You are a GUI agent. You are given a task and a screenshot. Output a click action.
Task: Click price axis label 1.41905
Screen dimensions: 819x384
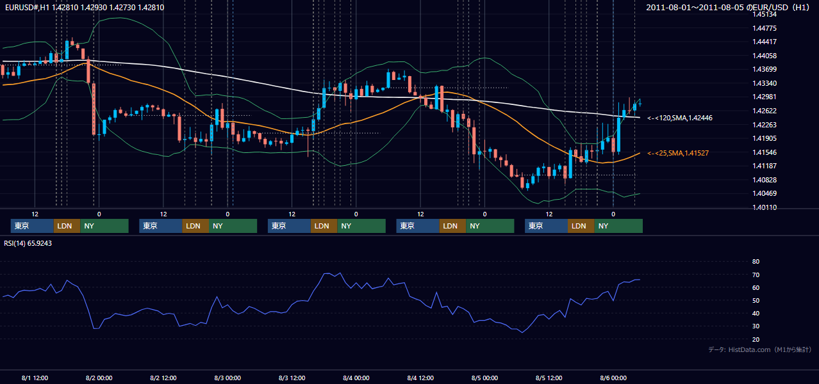point(764,138)
